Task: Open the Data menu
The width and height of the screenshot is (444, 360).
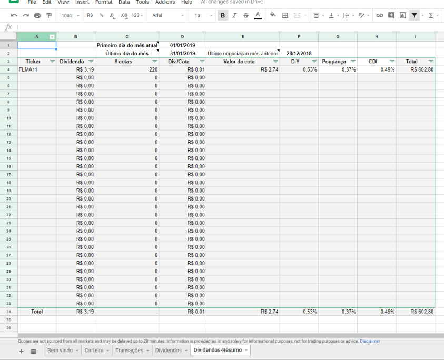Action: (x=124, y=2)
